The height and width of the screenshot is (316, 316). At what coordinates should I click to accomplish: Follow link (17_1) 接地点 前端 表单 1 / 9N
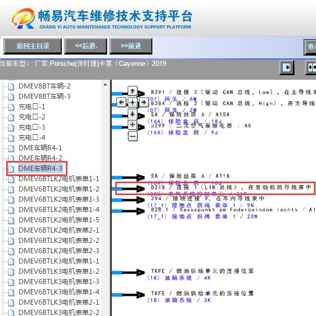click(x=201, y=205)
